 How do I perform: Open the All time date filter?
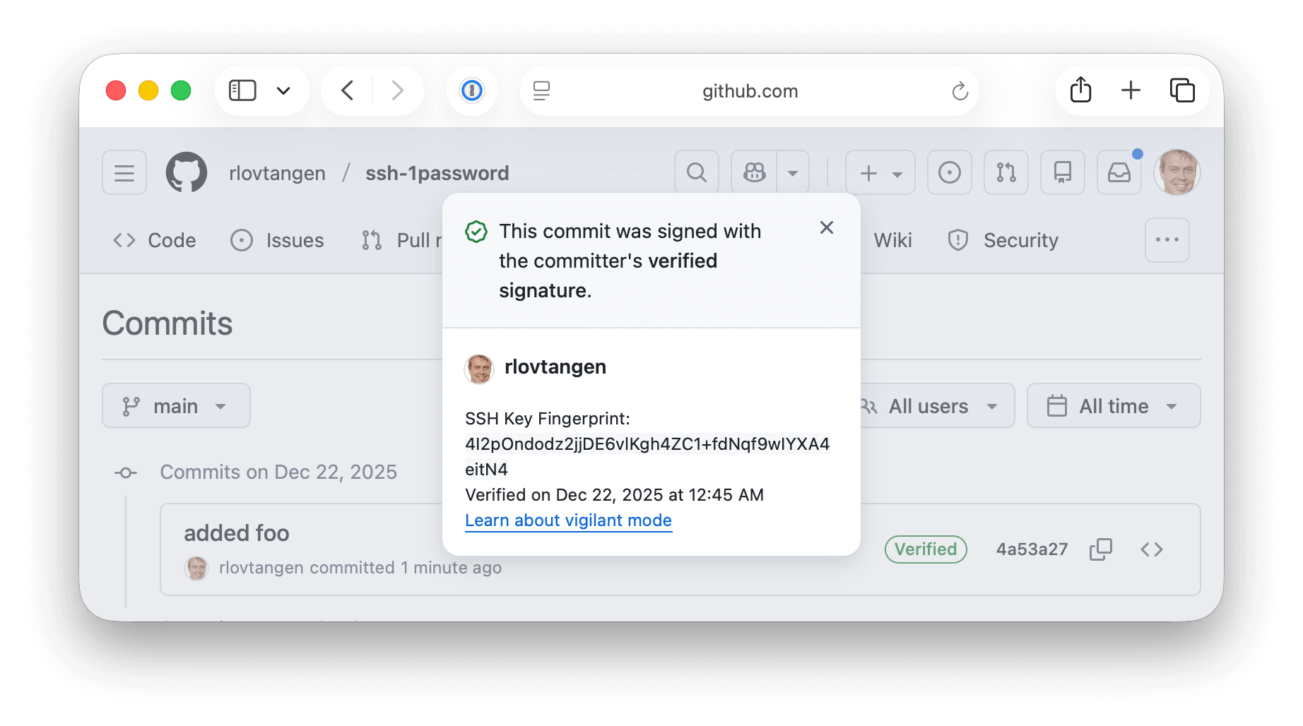pos(1113,406)
